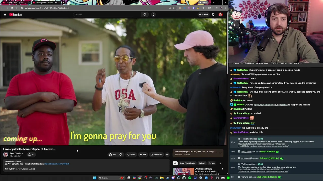Share the video
The height and width of the screenshot is (181, 323).
[131, 155]
